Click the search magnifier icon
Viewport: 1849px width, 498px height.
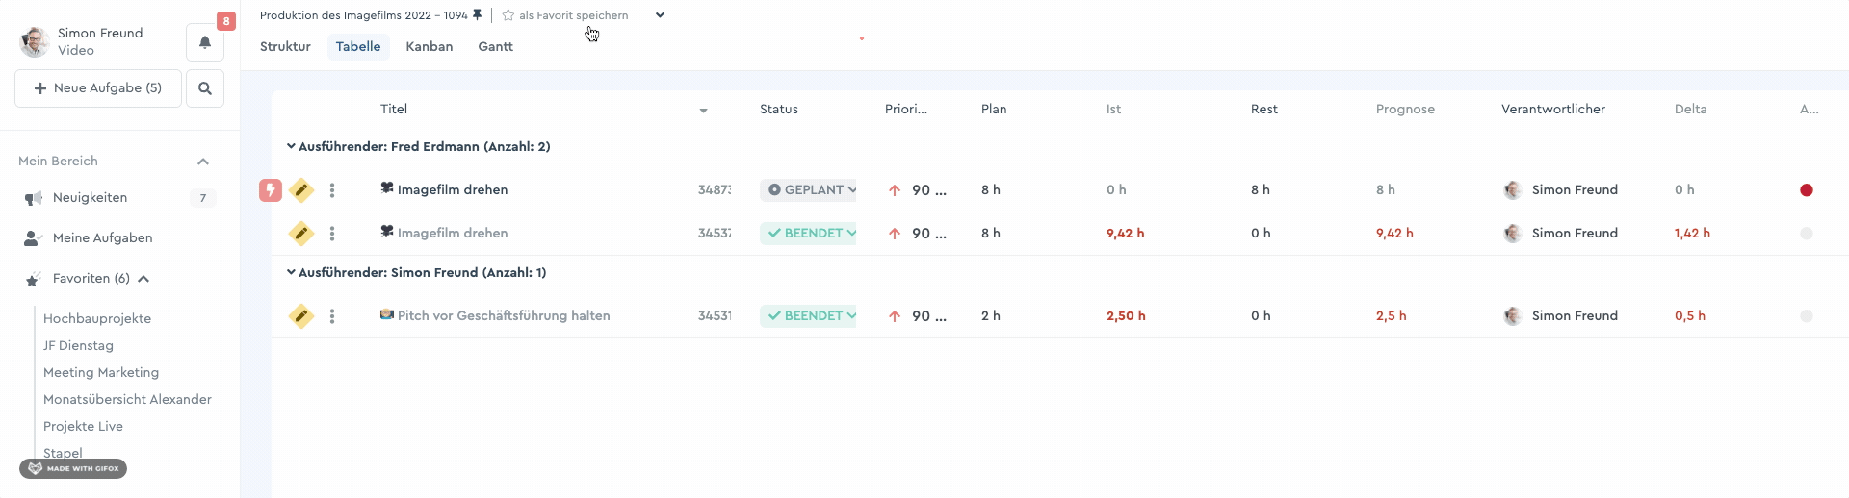click(205, 88)
